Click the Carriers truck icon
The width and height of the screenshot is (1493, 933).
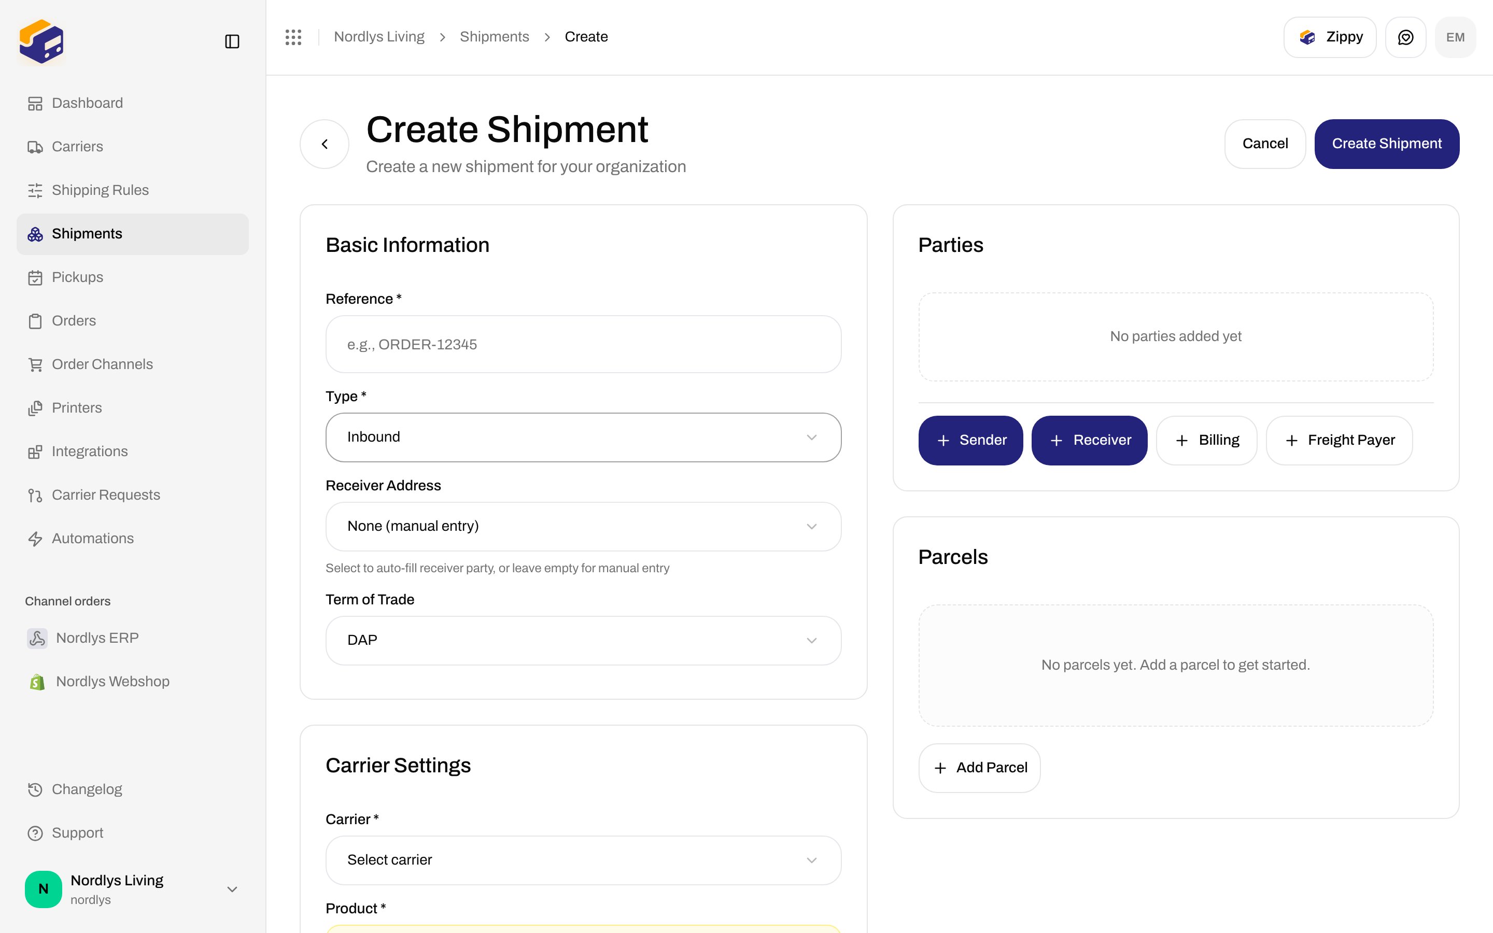tap(35, 147)
